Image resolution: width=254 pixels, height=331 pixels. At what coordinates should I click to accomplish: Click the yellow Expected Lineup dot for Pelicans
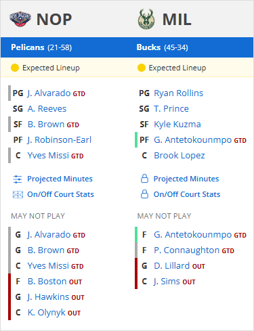15,68
